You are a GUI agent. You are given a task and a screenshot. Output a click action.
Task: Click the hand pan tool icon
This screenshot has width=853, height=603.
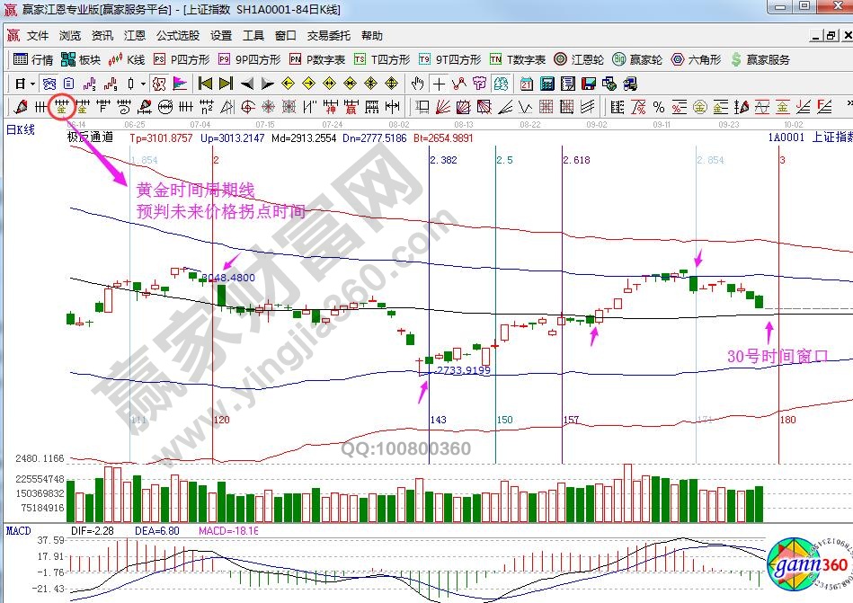[x=417, y=84]
